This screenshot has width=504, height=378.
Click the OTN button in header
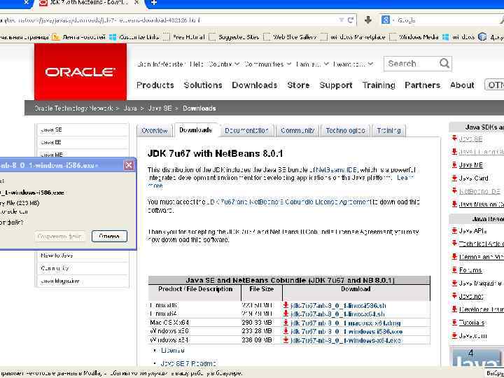[494, 85]
